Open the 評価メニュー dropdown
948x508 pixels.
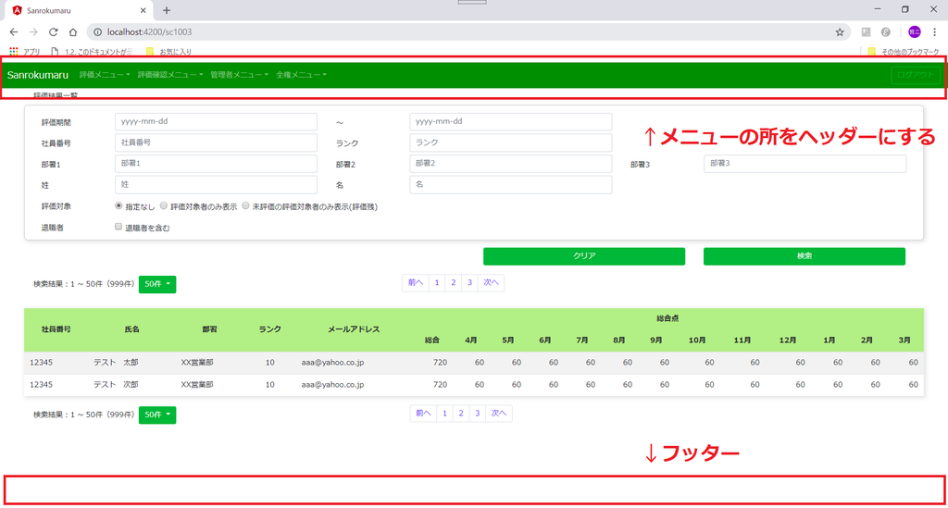point(105,75)
